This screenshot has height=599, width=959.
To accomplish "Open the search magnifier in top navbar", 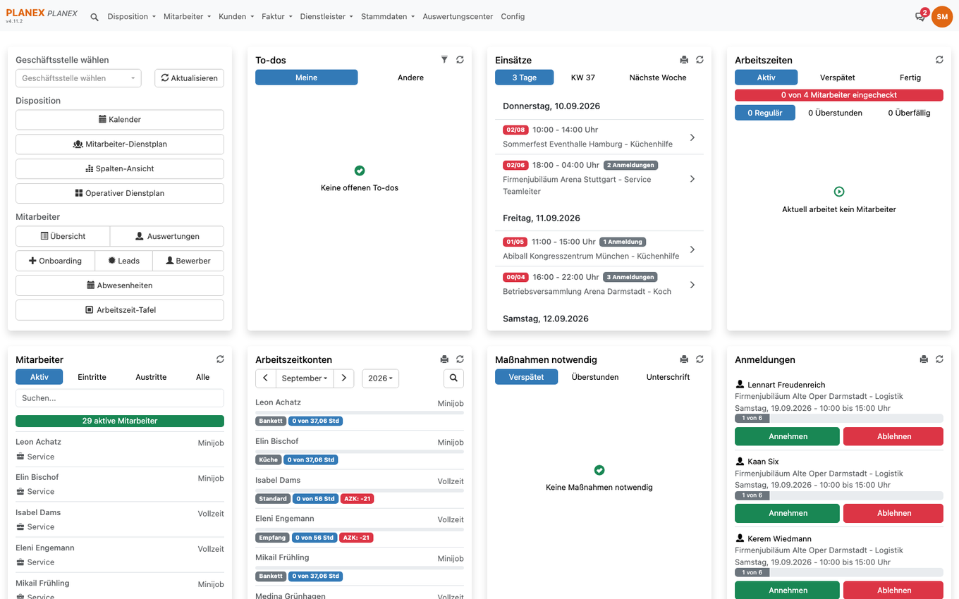I will (94, 17).
